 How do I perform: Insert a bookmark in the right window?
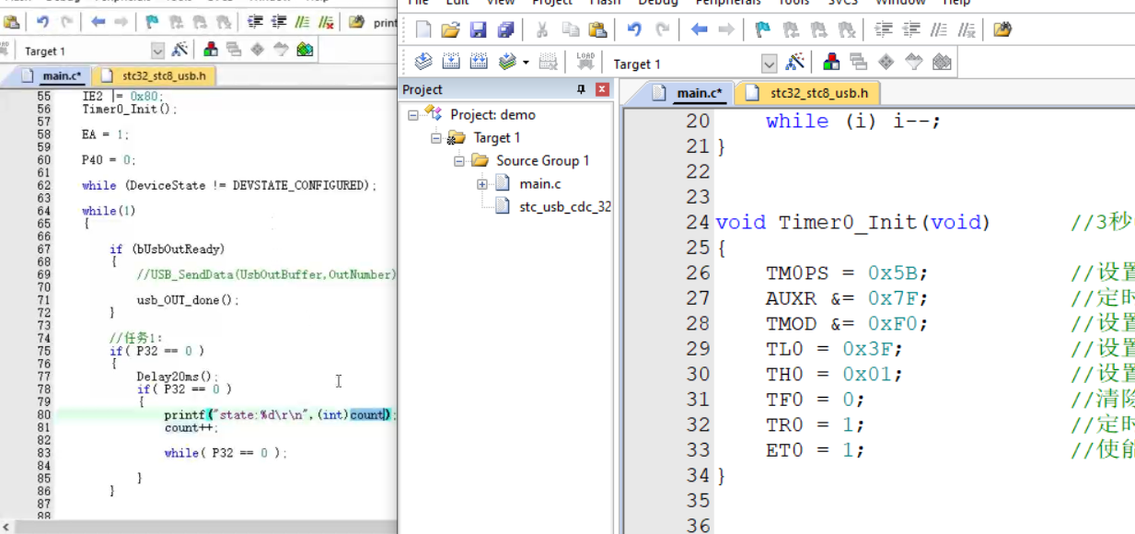(763, 30)
